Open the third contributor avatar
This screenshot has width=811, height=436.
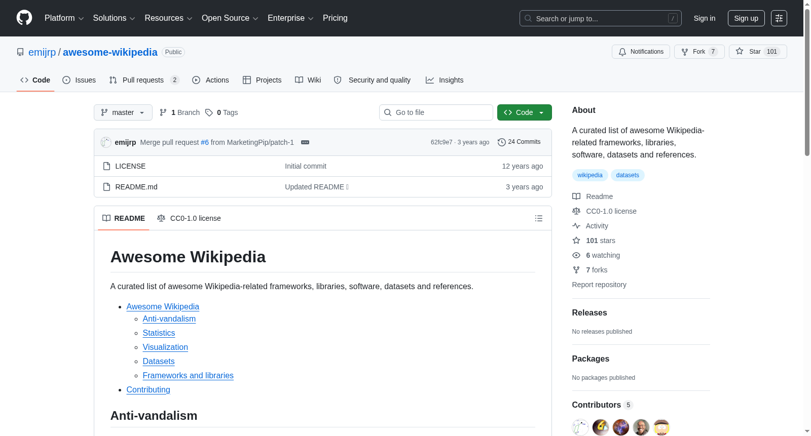(x=621, y=427)
